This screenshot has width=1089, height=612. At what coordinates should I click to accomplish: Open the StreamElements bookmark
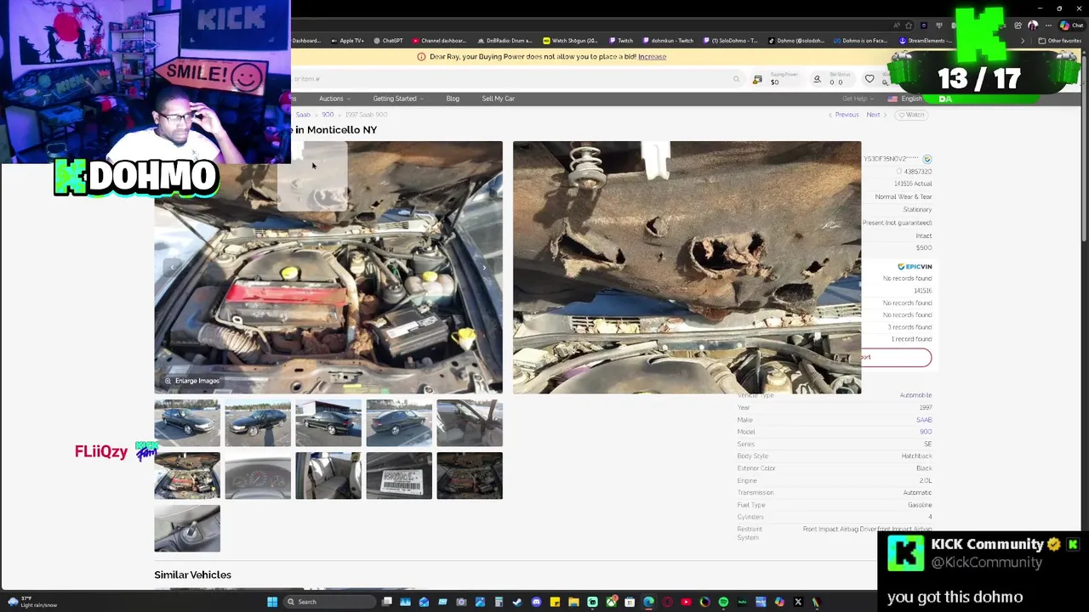pyautogui.click(x=926, y=41)
